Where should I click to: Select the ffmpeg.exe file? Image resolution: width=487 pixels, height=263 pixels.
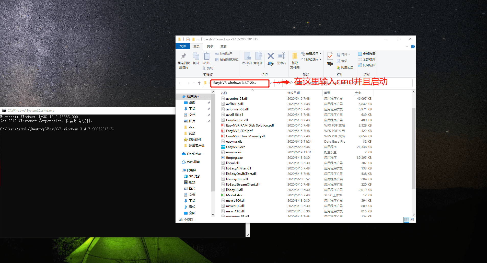click(234, 158)
